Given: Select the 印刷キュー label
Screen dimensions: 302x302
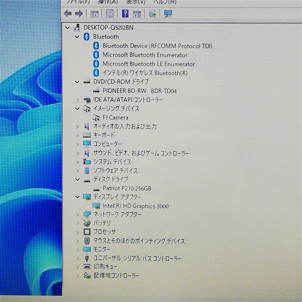Looking at the screenshot, I should 105,267.
